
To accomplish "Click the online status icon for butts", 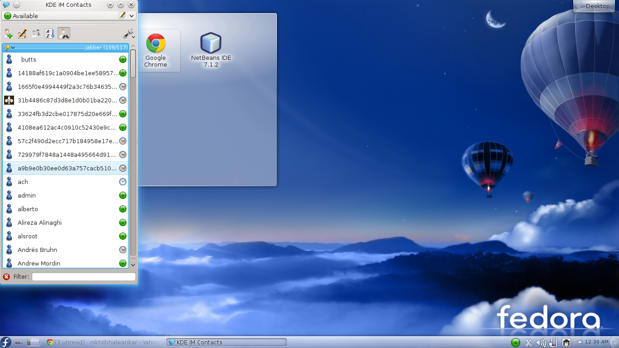I will click(122, 59).
